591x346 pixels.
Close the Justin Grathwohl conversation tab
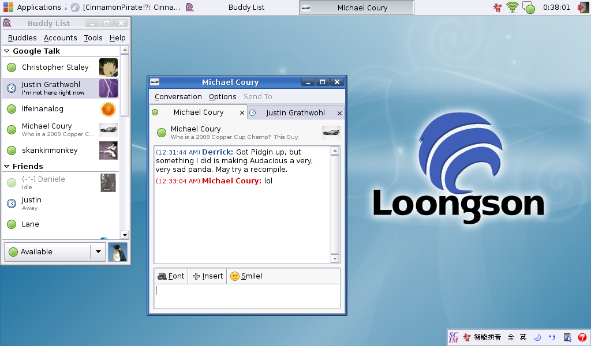339,113
